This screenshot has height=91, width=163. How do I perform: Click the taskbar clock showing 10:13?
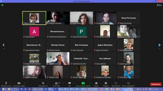click(157, 89)
